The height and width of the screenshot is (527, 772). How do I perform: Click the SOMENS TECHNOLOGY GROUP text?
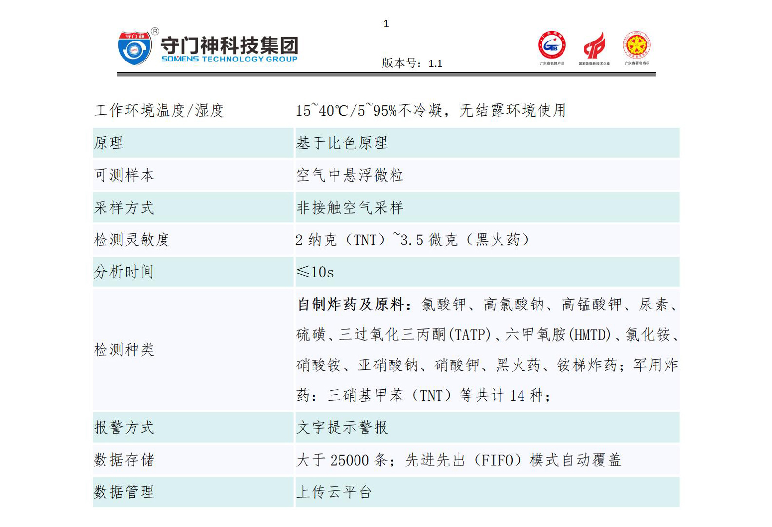pyautogui.click(x=229, y=59)
